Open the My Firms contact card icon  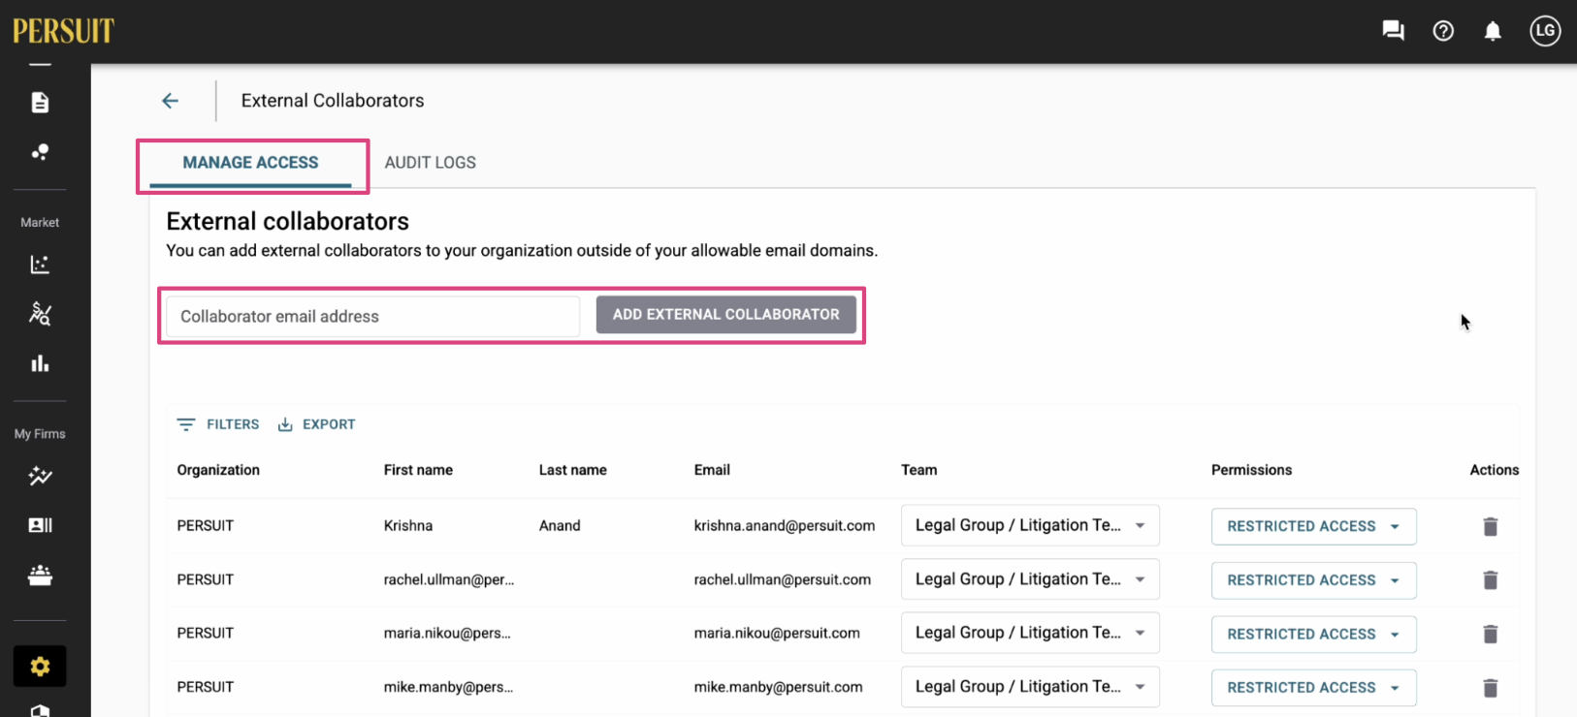tap(40, 525)
